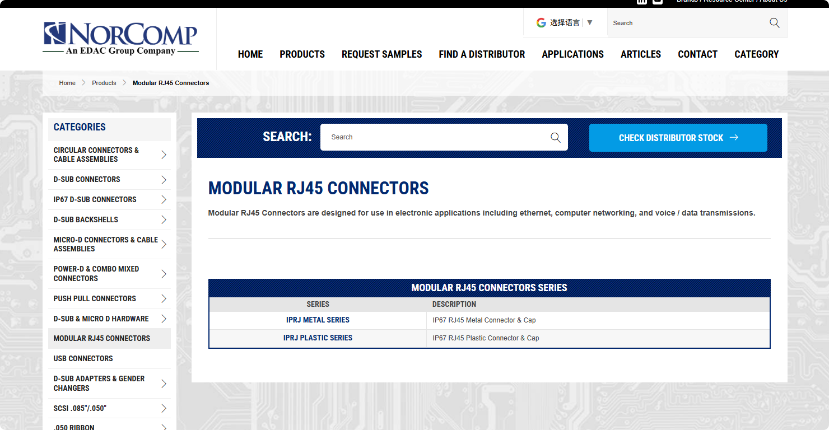
Task: Go to Request Samples page
Action: tap(382, 54)
